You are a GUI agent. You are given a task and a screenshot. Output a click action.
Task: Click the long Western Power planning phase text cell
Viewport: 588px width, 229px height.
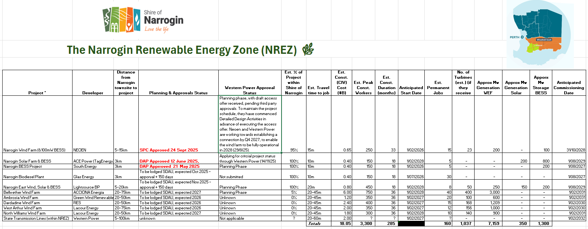pyautogui.click(x=250, y=124)
